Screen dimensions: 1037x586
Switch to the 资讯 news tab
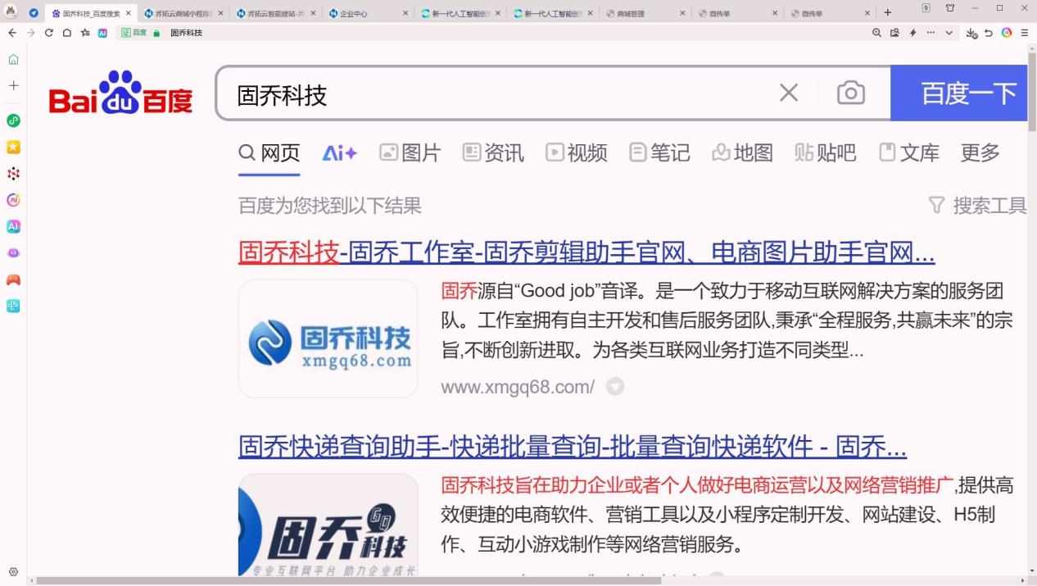pos(493,152)
